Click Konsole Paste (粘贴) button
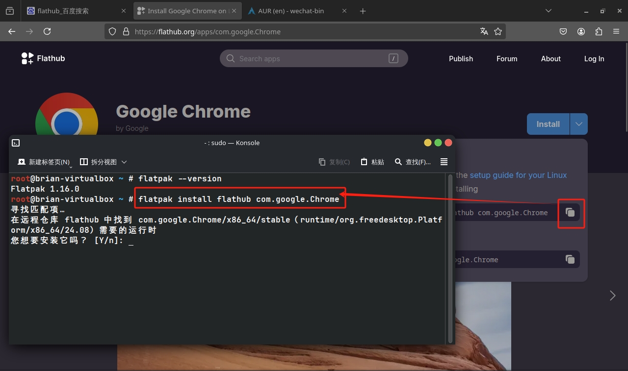This screenshot has width=628, height=371. [372, 162]
